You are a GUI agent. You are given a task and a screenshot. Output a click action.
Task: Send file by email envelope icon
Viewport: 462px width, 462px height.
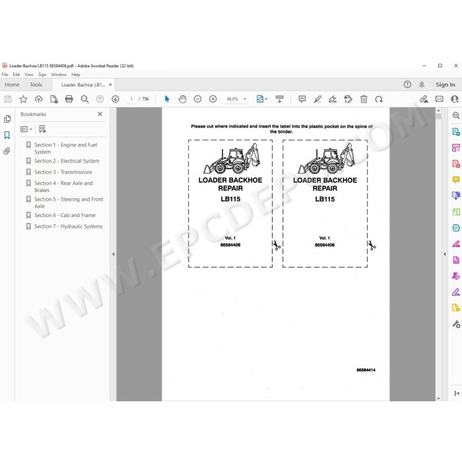tap(440, 99)
